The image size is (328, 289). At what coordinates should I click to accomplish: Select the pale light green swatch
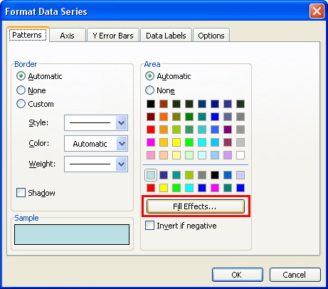pyautogui.click(x=189, y=155)
